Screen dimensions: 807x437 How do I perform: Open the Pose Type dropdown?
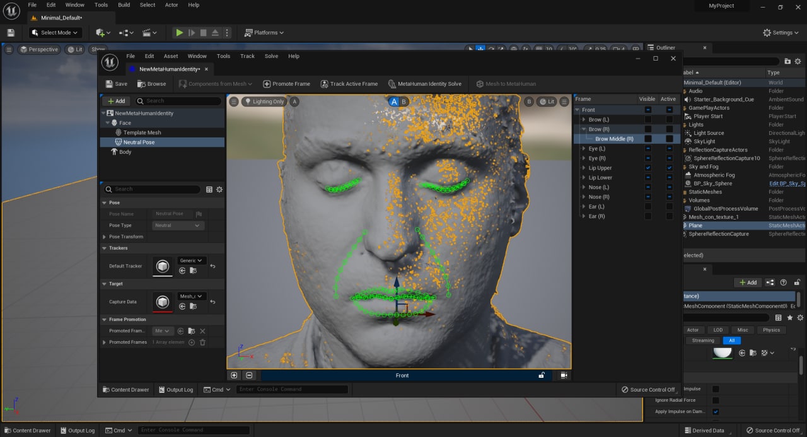178,225
